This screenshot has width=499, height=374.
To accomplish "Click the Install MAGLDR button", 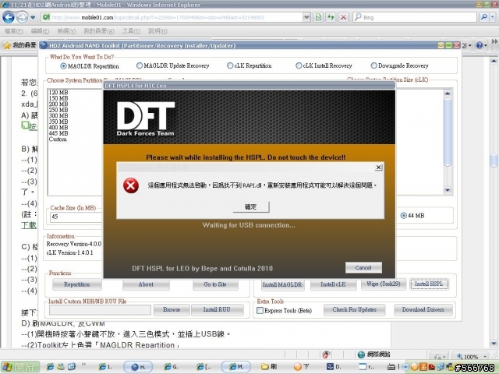I will point(282,284).
